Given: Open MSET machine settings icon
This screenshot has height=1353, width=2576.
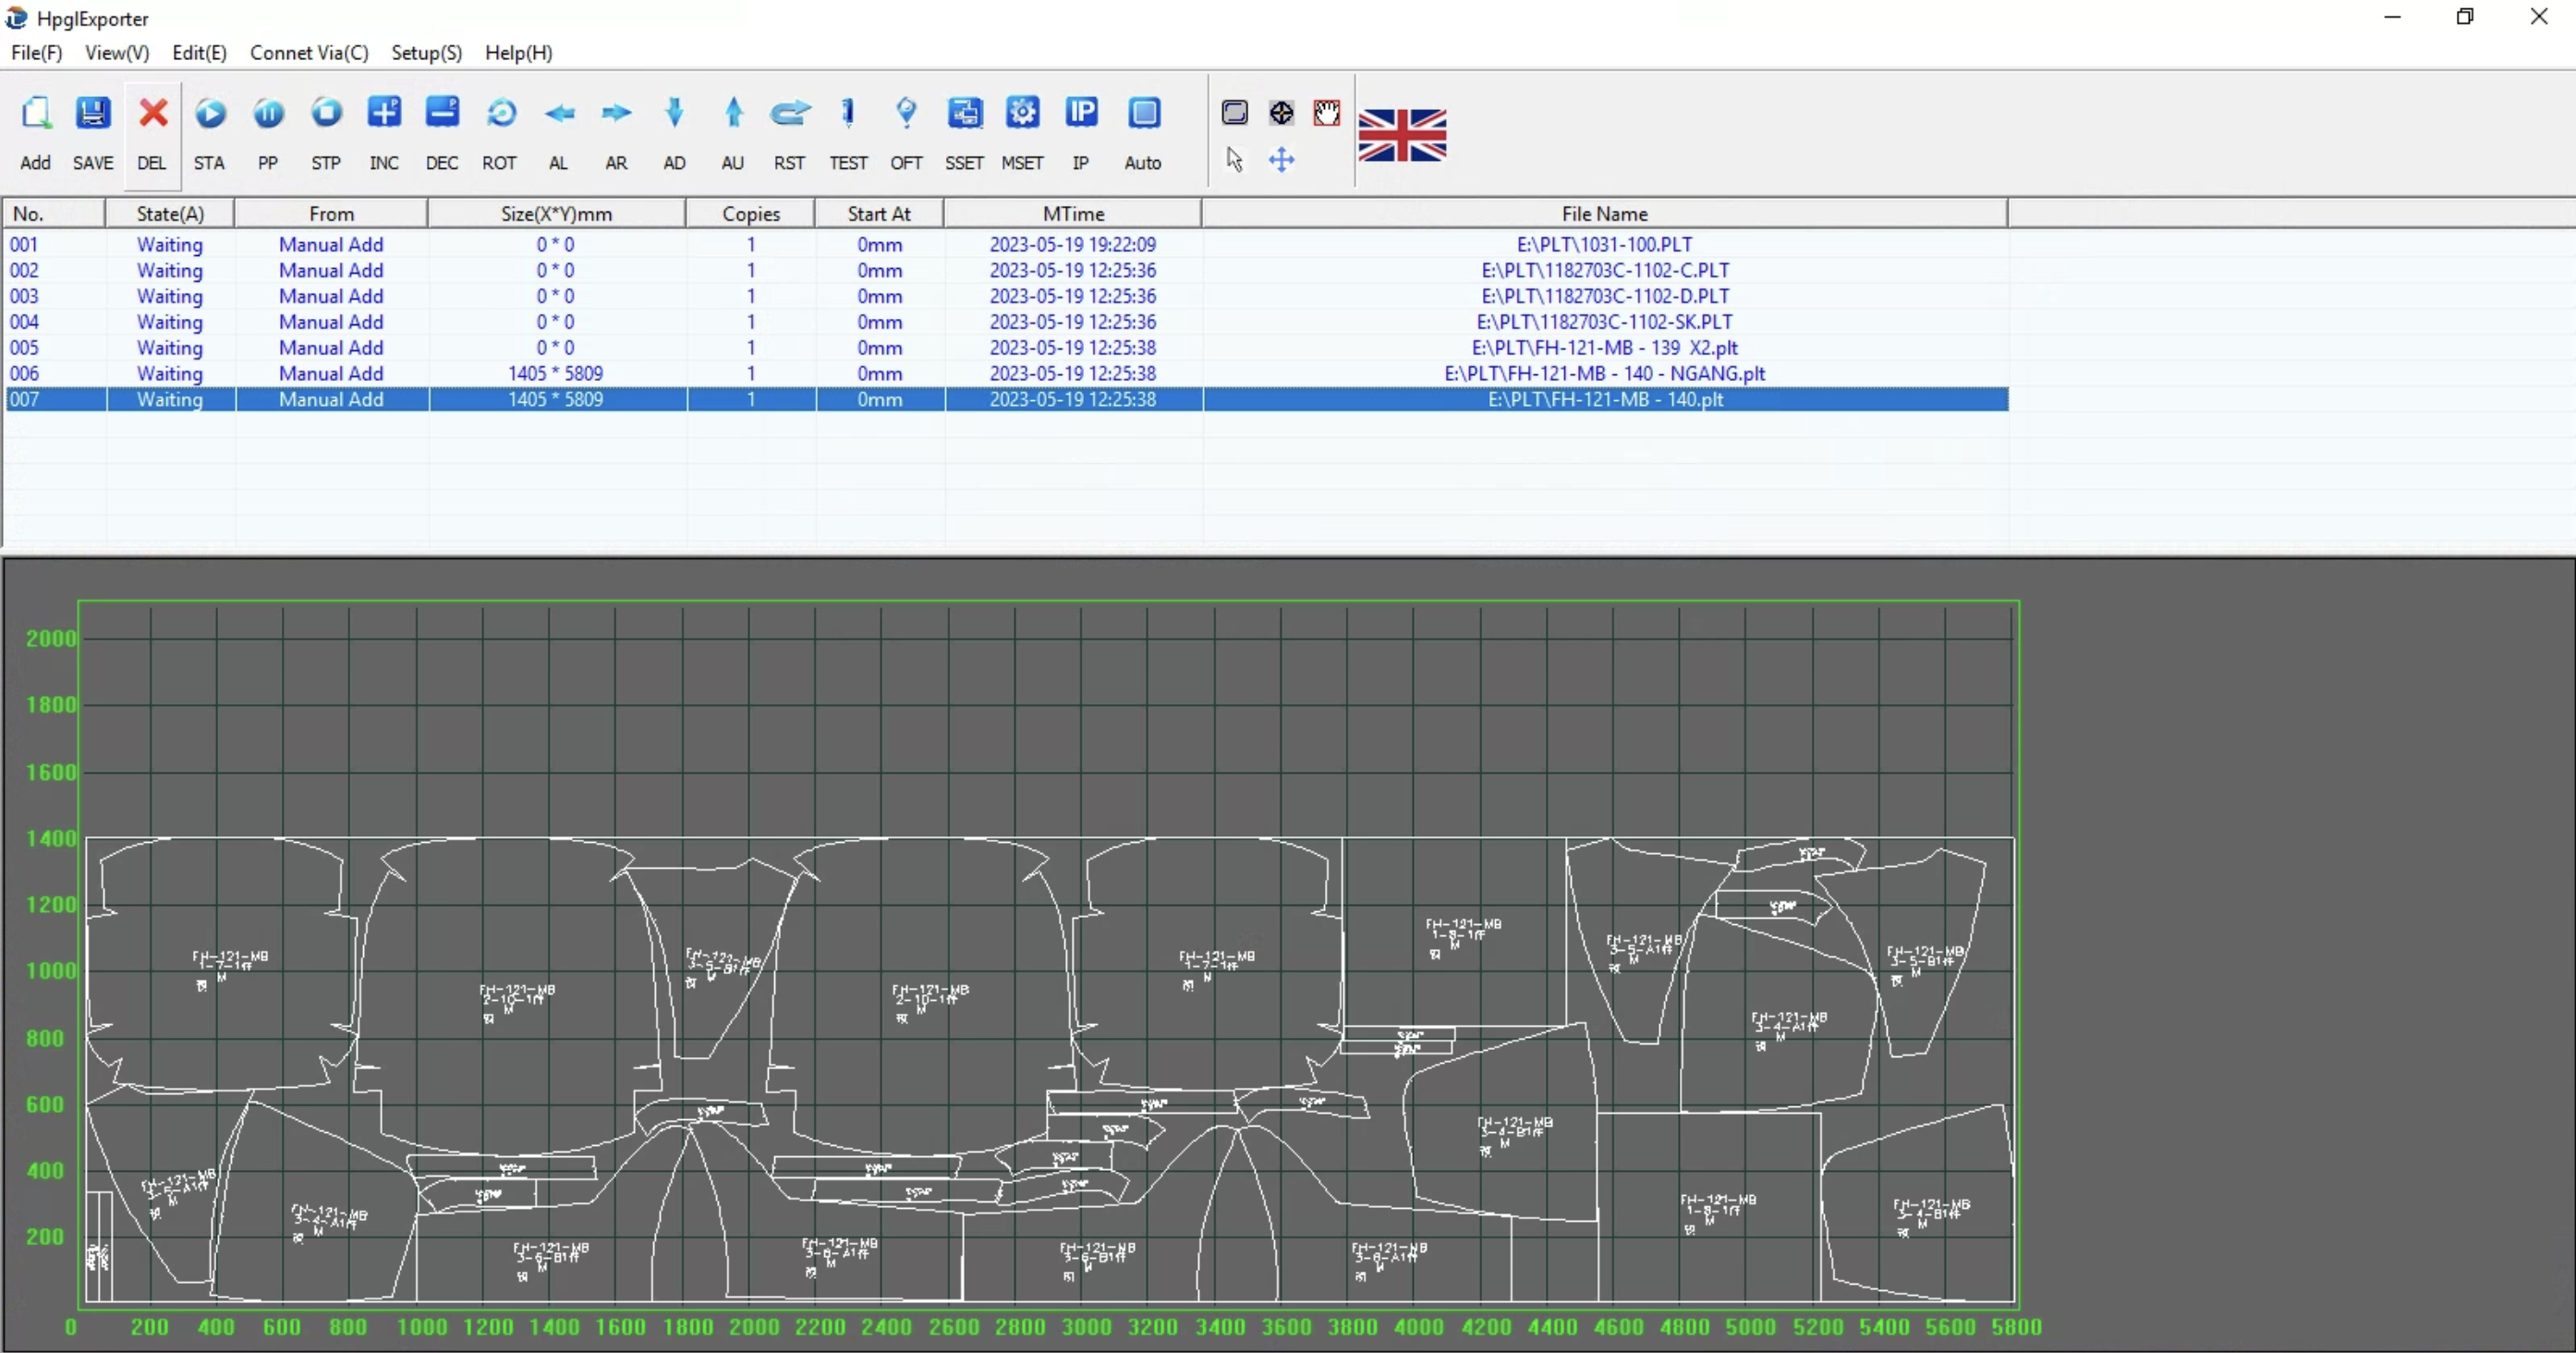Looking at the screenshot, I should 1022,113.
